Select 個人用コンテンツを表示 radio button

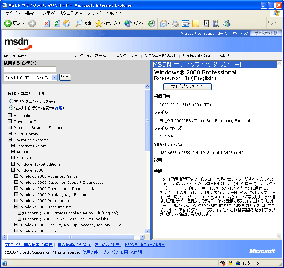11,108
